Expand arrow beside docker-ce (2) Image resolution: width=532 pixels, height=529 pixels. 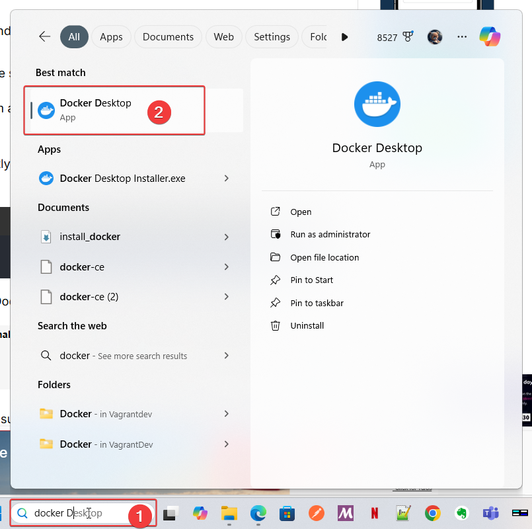click(226, 297)
